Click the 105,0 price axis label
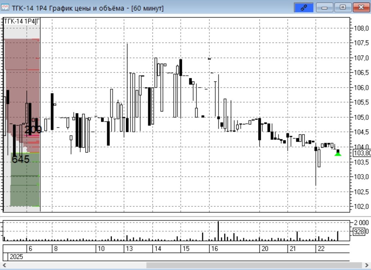 (x=361, y=117)
